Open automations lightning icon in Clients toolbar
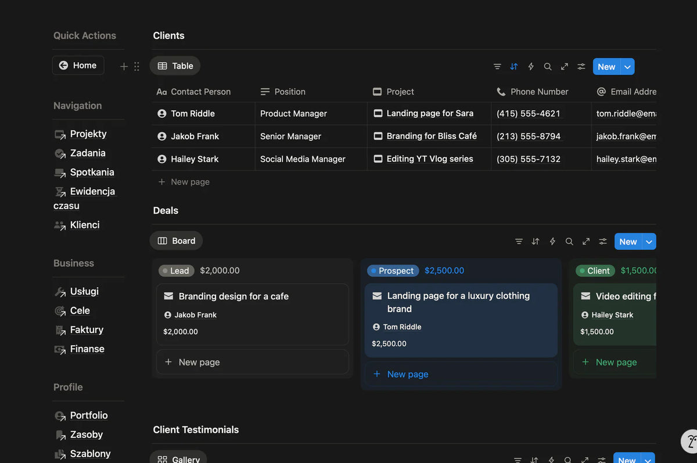 coord(530,67)
